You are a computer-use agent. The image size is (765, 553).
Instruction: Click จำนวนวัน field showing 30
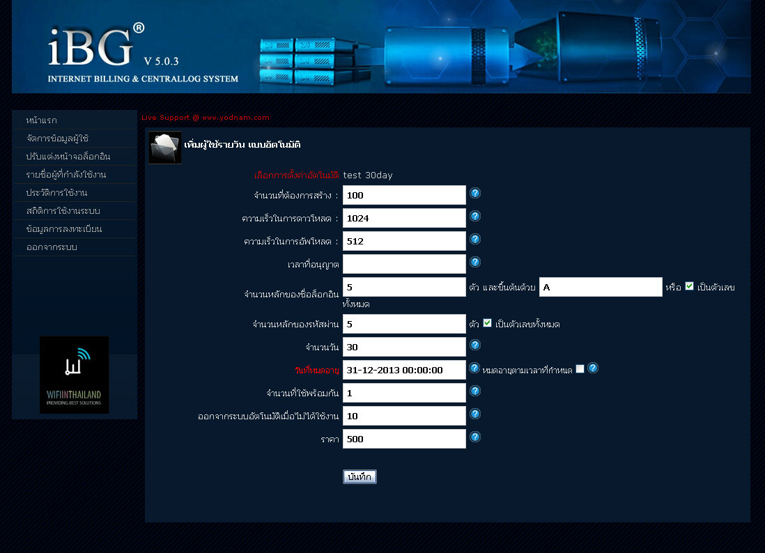click(405, 347)
